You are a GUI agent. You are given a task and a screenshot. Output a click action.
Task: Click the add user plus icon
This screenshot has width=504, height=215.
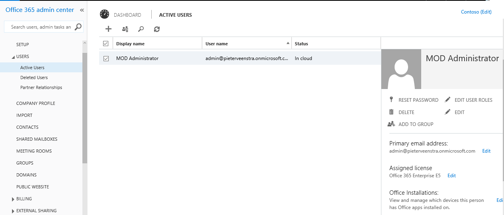(108, 29)
